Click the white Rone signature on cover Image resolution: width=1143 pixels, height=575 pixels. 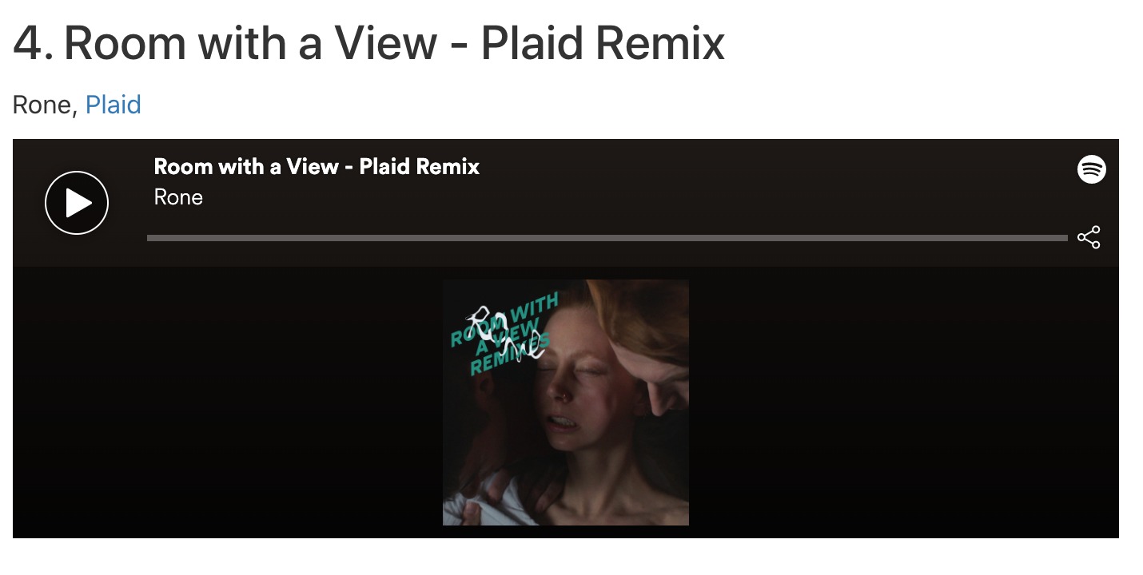pyautogui.click(x=508, y=332)
